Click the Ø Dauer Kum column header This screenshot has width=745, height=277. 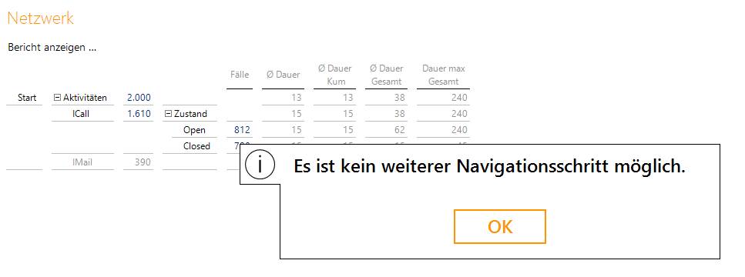[335, 75]
